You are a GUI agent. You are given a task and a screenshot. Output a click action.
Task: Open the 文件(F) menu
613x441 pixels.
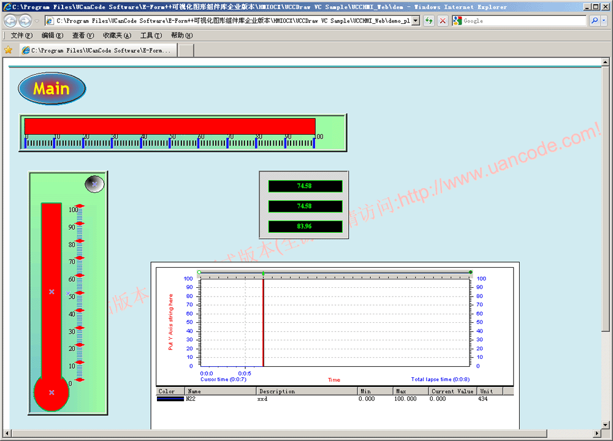point(21,36)
